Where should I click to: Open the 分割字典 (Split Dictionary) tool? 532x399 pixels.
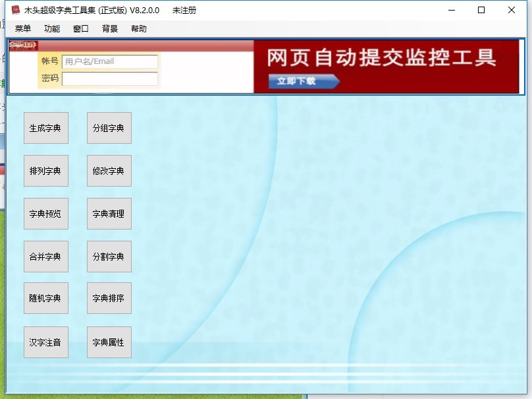pos(109,256)
